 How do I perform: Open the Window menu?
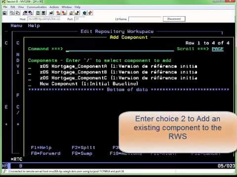click(67, 7)
